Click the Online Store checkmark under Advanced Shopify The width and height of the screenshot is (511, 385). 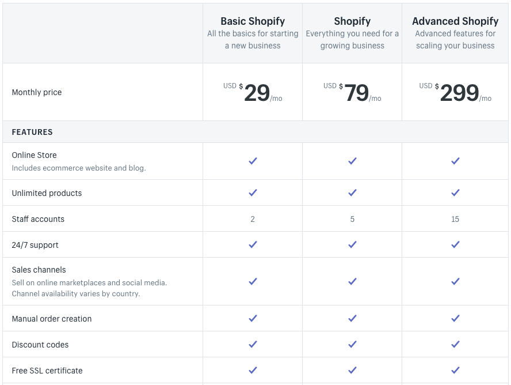click(x=455, y=161)
